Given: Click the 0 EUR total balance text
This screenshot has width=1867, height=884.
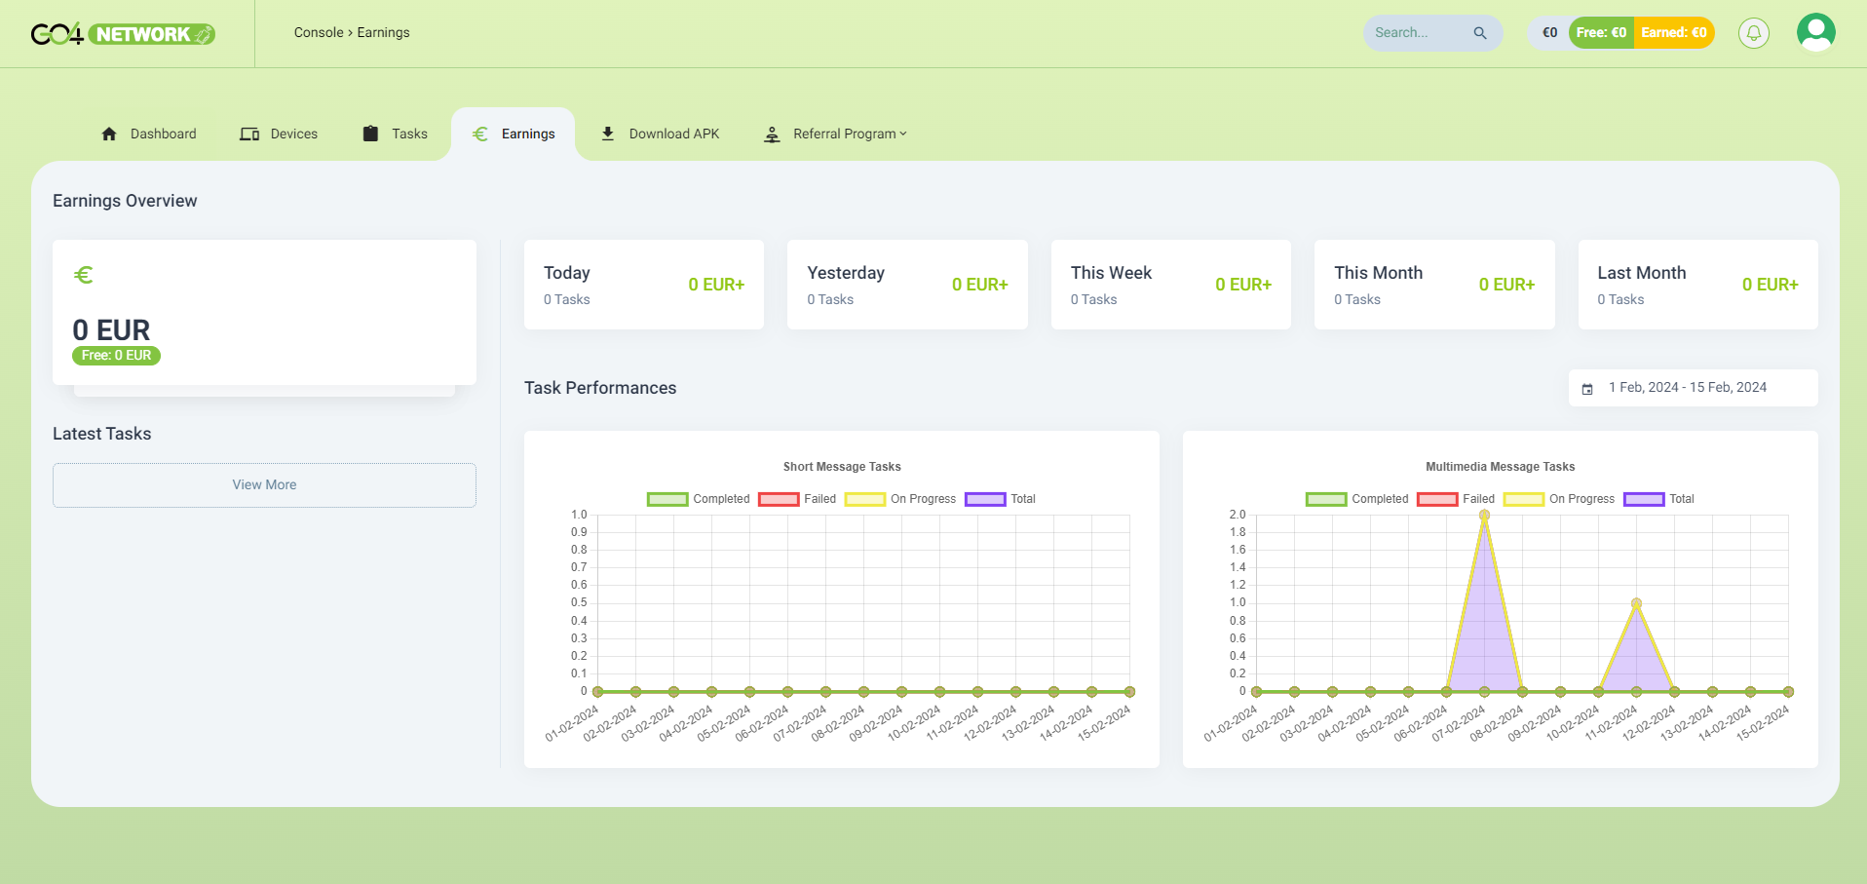Looking at the screenshot, I should click(x=111, y=330).
